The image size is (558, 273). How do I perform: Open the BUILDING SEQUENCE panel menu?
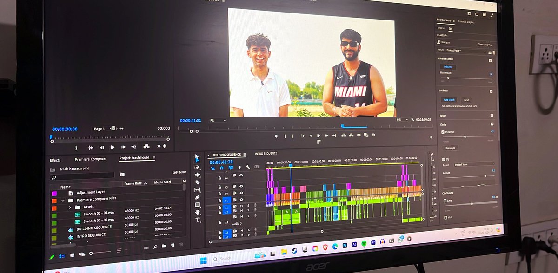(245, 155)
